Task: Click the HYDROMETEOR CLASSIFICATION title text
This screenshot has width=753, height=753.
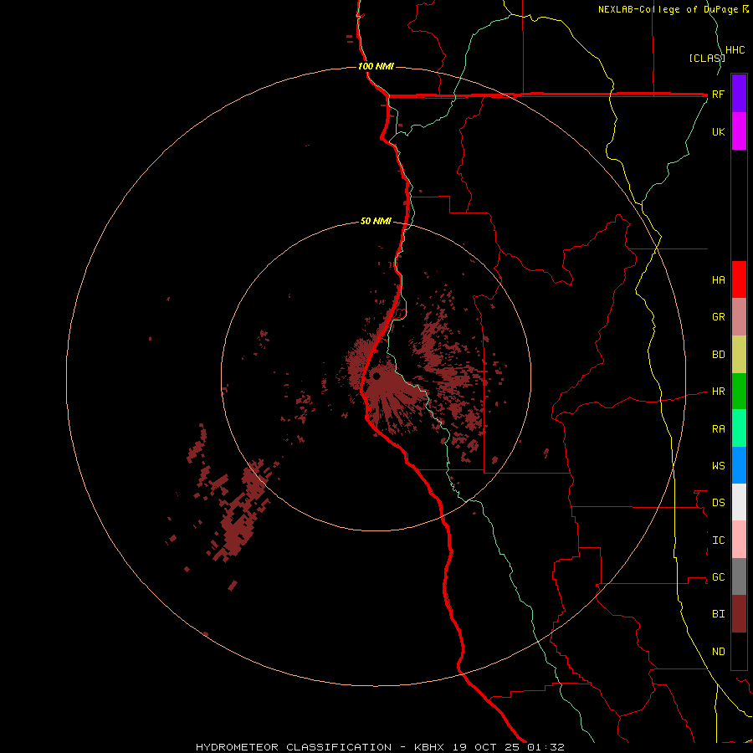Action: [294, 747]
